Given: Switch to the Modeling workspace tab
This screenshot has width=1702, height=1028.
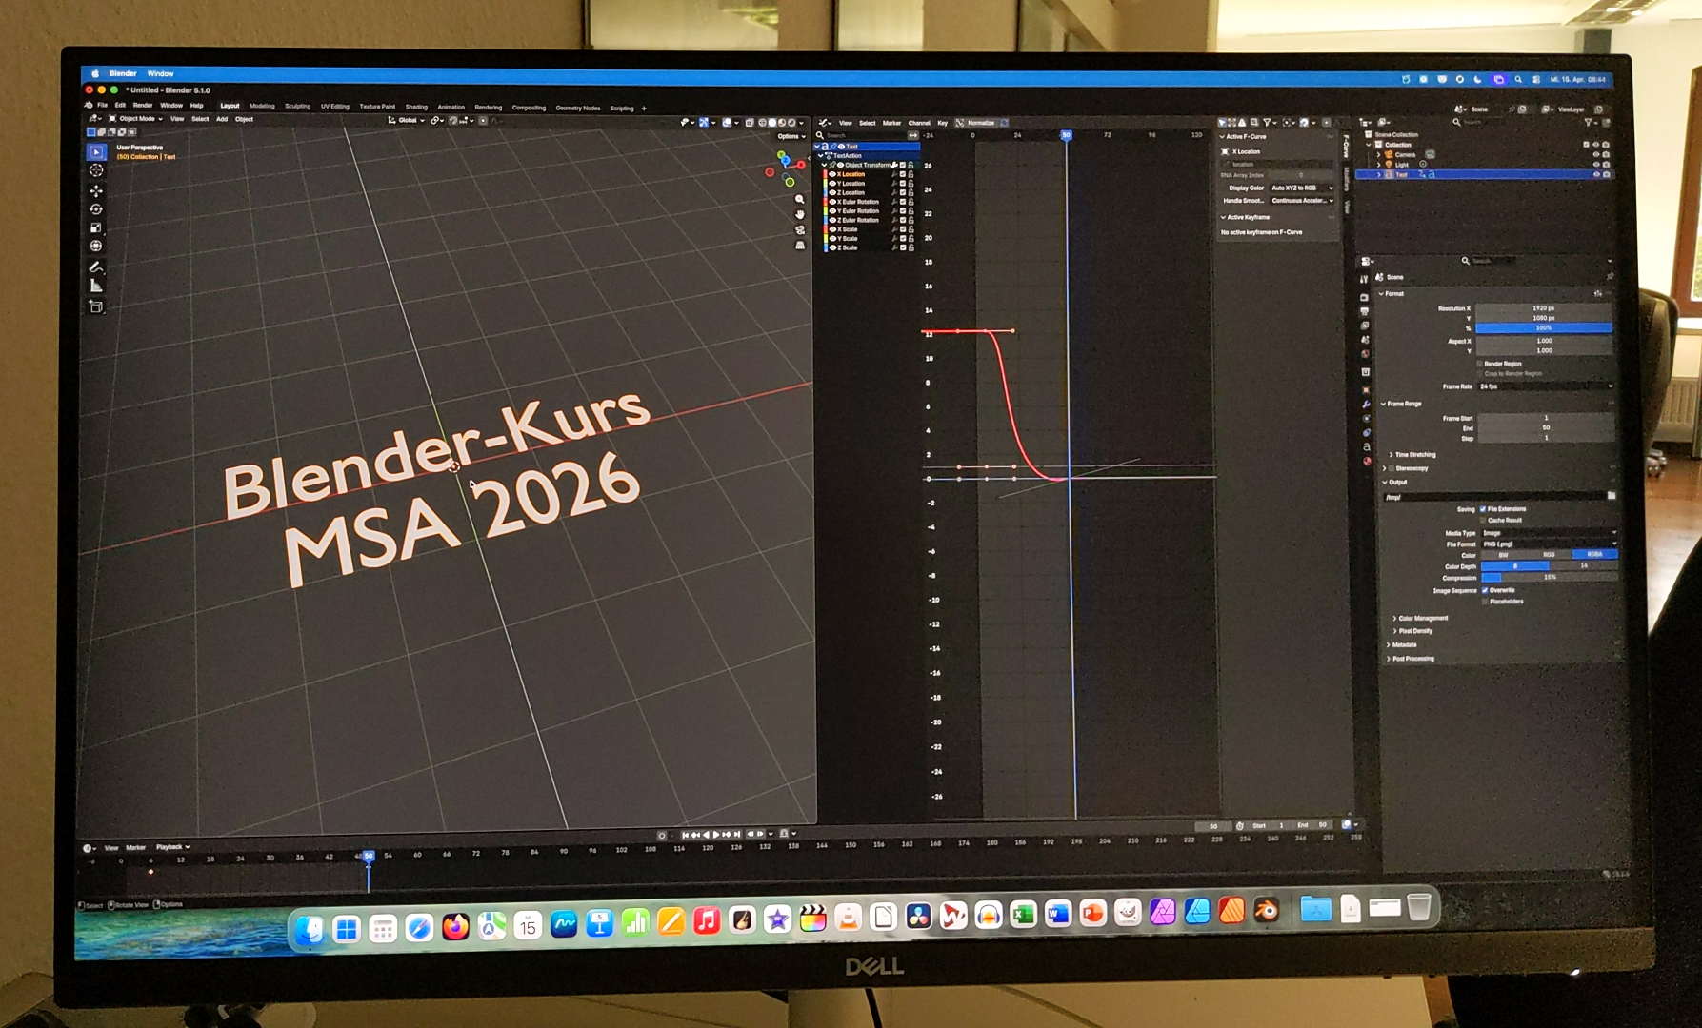Looking at the screenshot, I should pyautogui.click(x=262, y=106).
